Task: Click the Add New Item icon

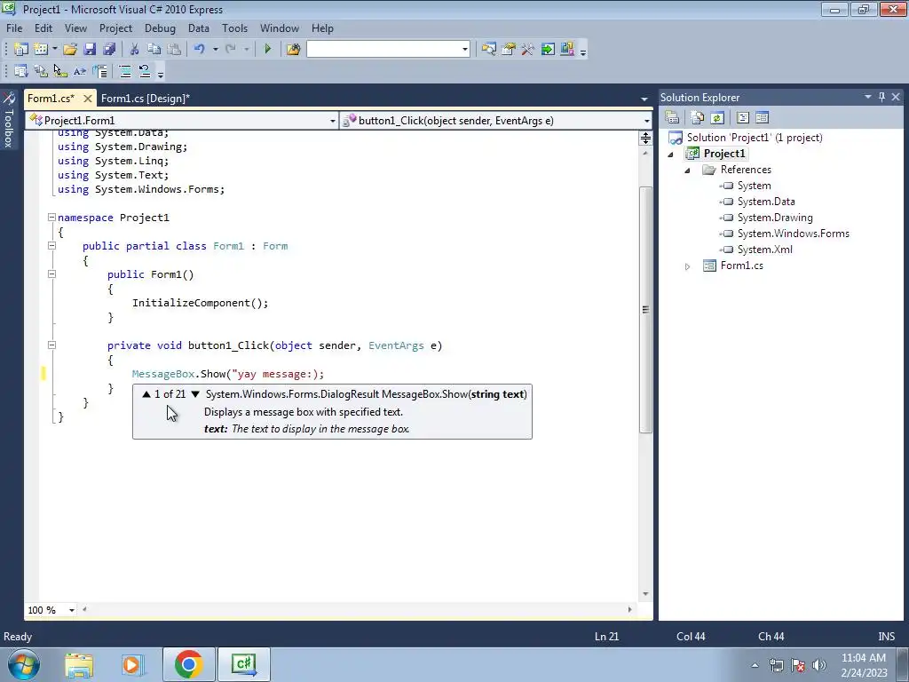Action: tap(41, 50)
